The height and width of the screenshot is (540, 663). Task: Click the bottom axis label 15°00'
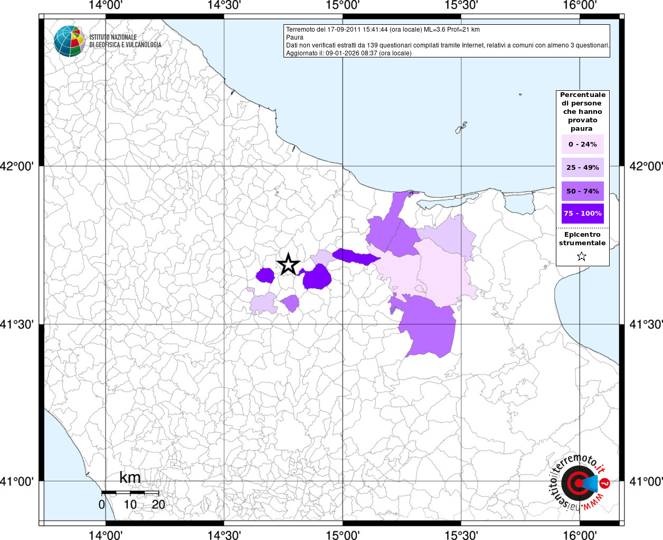point(343,534)
